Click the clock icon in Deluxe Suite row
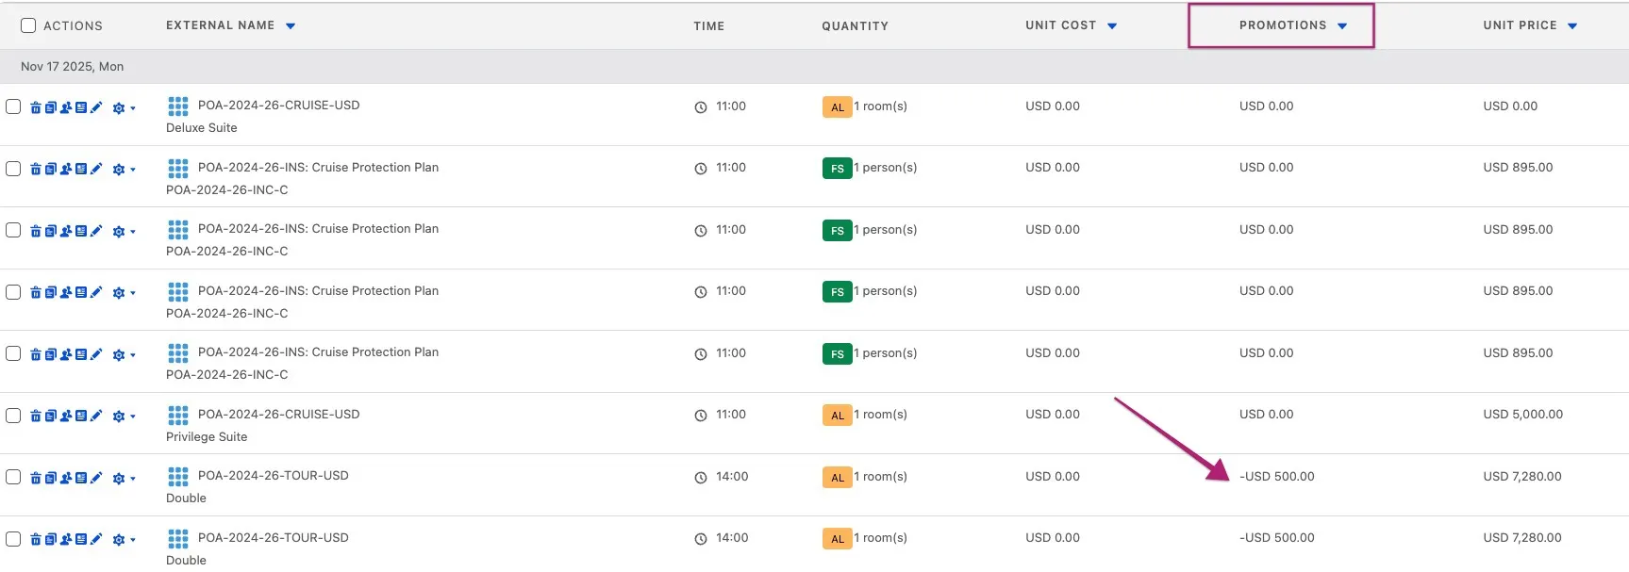 point(701,107)
